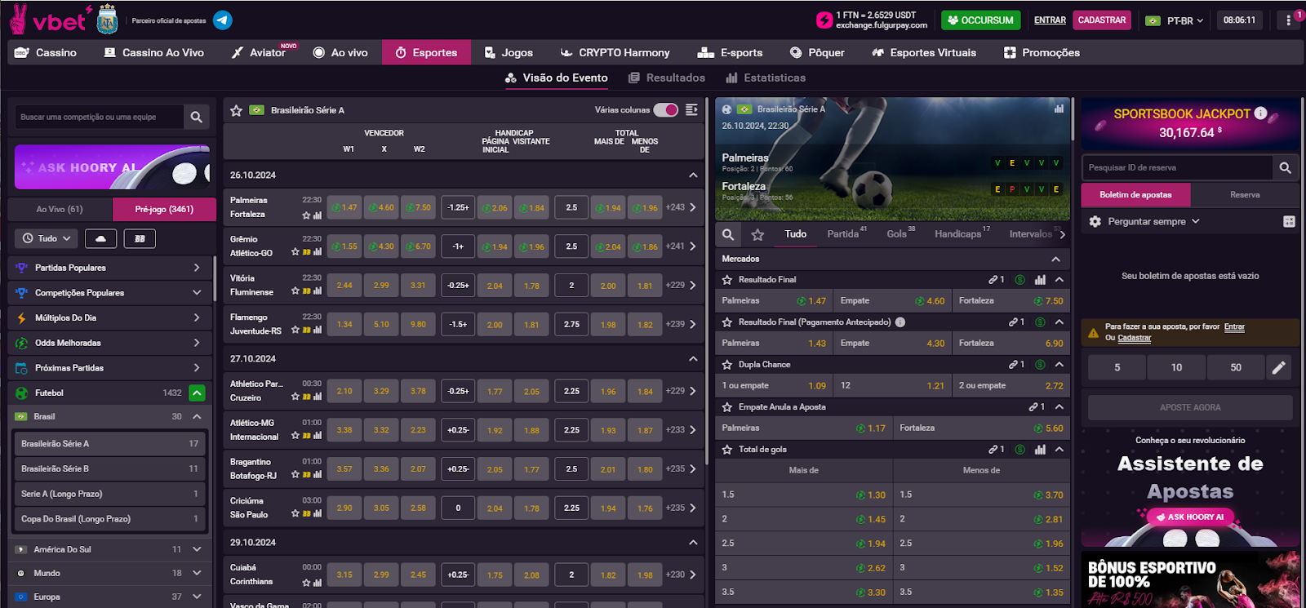Viewport: 1306px width, 608px height.
Task: Go to CRYPTO Harmony section
Action: click(615, 52)
